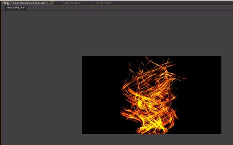Click the black area left of the flame

[x=99, y=96]
